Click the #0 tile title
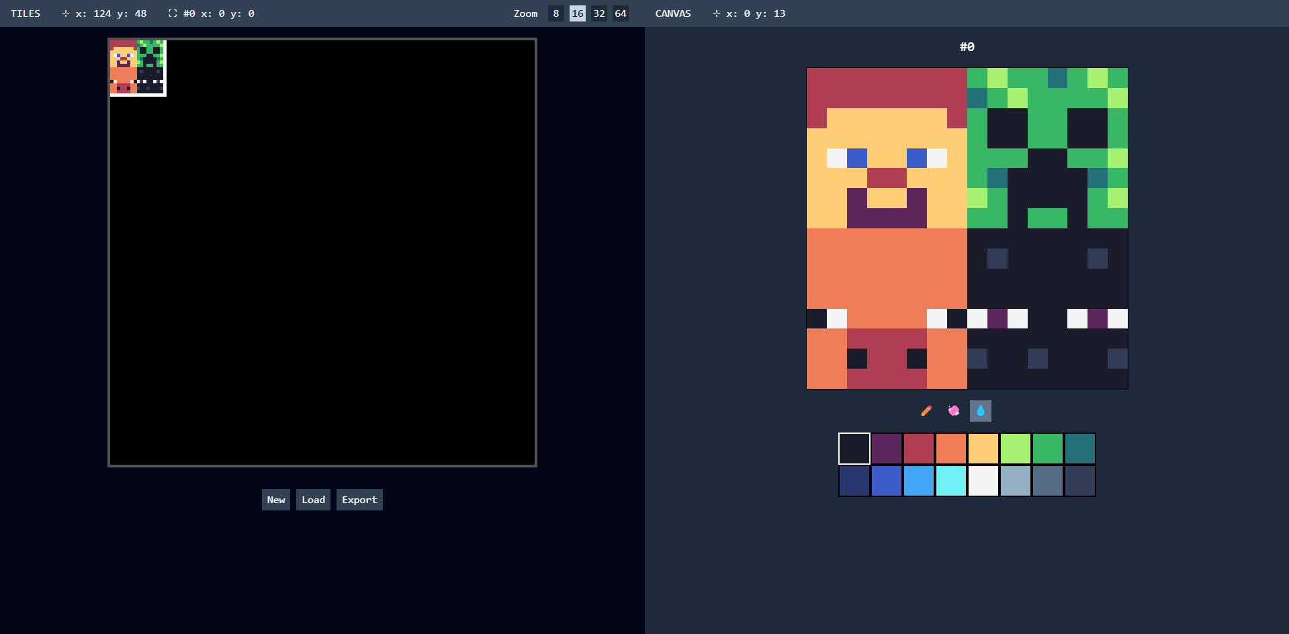This screenshot has height=634, width=1289. pos(967,47)
